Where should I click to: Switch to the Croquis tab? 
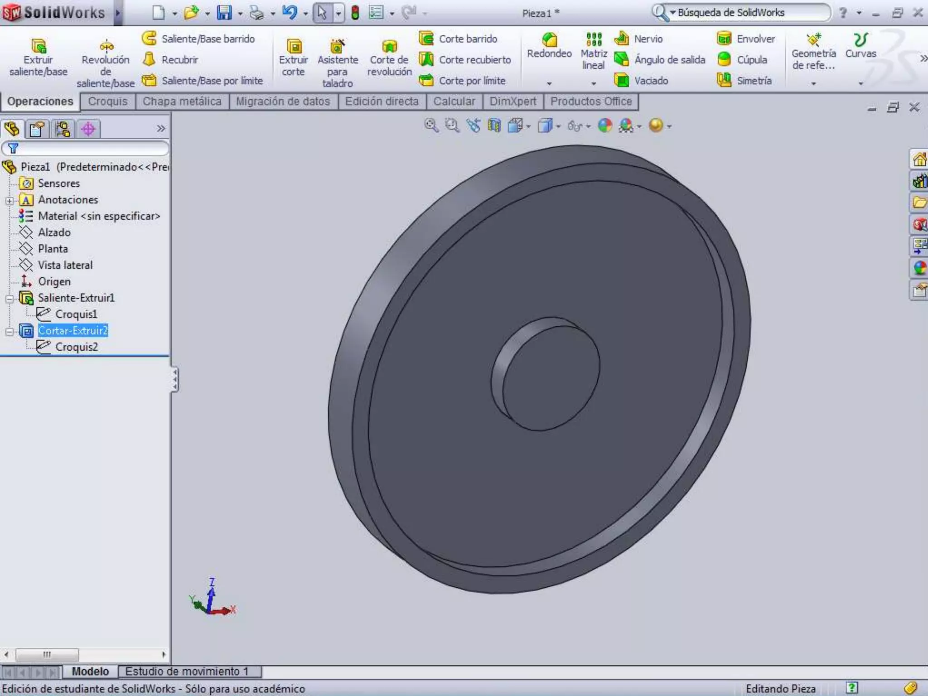[108, 101]
